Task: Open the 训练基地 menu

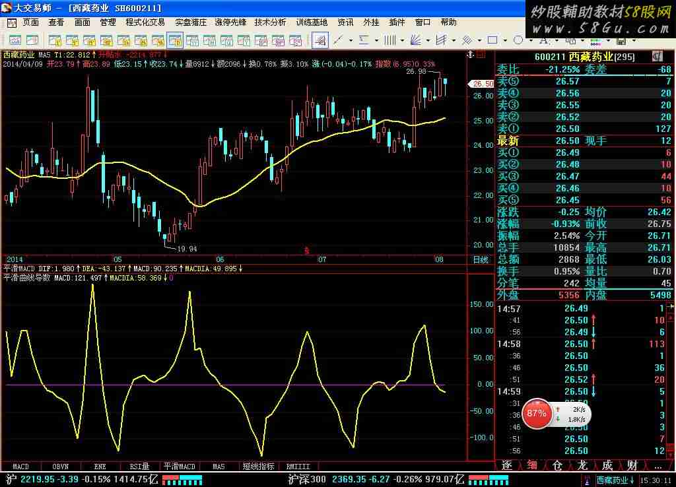Action: click(312, 22)
